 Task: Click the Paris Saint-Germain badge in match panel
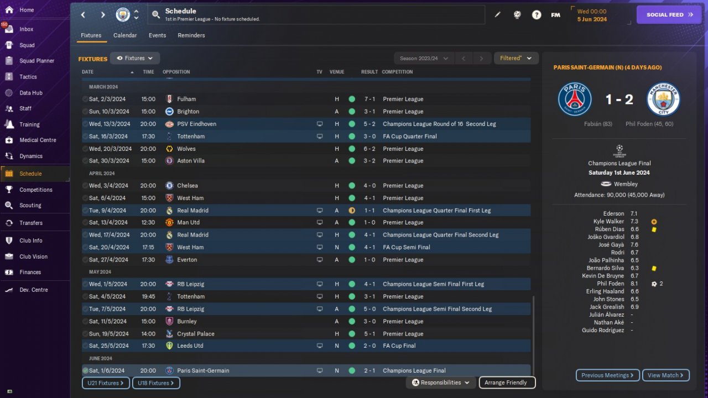(x=575, y=99)
